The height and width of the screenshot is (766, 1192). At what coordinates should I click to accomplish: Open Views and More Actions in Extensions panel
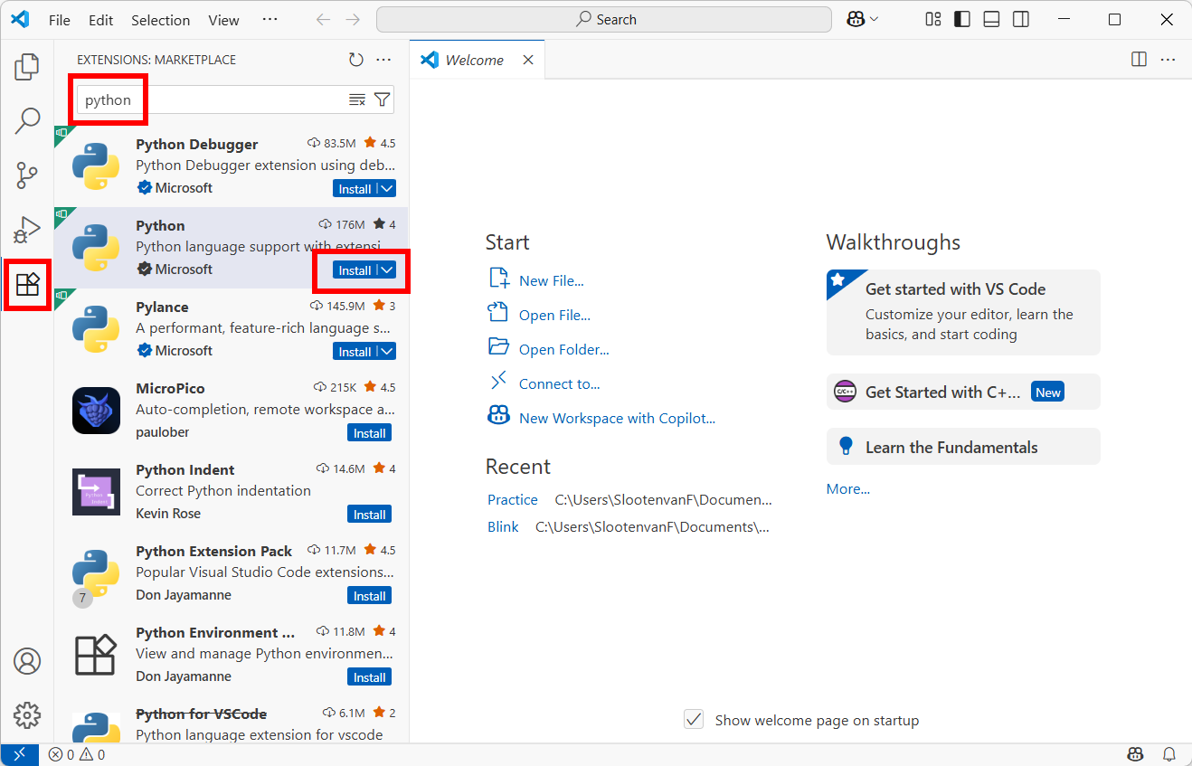tap(383, 60)
